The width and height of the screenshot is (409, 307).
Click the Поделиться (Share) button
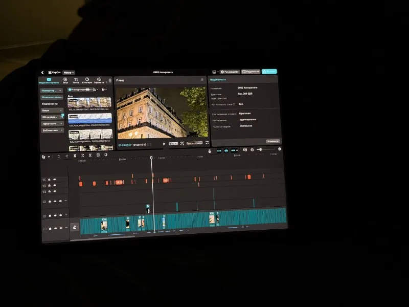pos(251,72)
